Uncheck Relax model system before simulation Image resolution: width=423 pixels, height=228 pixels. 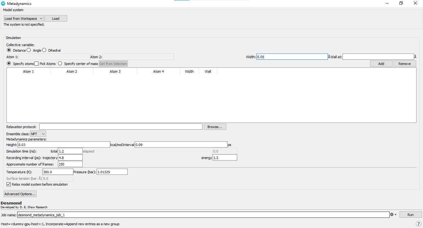click(x=8, y=184)
